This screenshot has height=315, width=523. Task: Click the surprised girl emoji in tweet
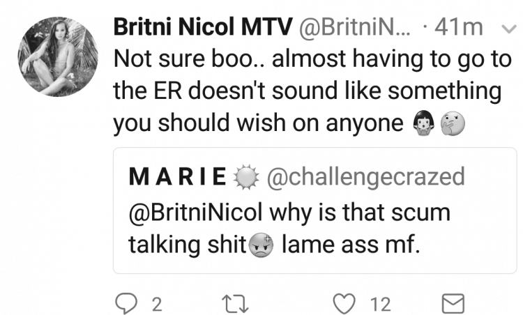click(423, 123)
